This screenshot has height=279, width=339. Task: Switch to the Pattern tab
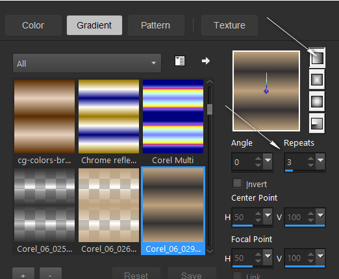(156, 25)
